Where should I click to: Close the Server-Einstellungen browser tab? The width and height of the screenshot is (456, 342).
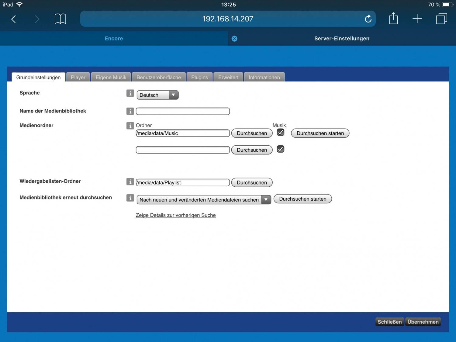[234, 39]
